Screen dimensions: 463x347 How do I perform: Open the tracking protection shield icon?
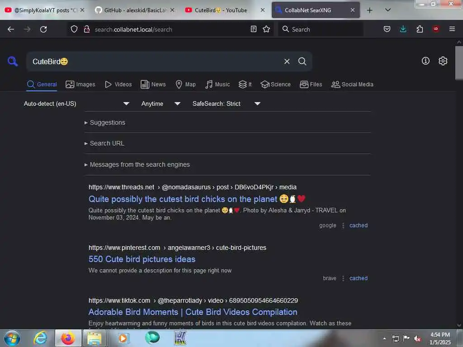click(x=74, y=29)
